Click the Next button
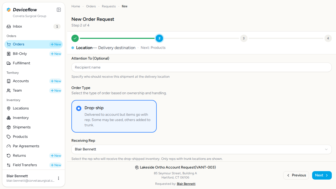The image size is (336, 189). [x=322, y=175]
